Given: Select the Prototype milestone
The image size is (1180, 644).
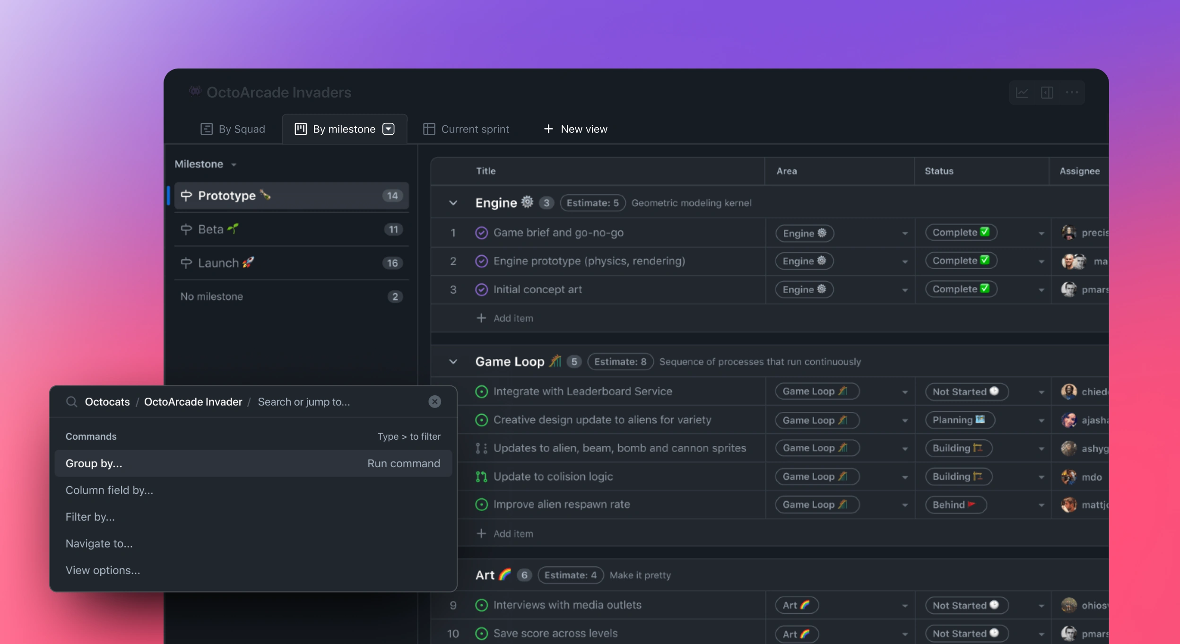Looking at the screenshot, I should pos(291,196).
